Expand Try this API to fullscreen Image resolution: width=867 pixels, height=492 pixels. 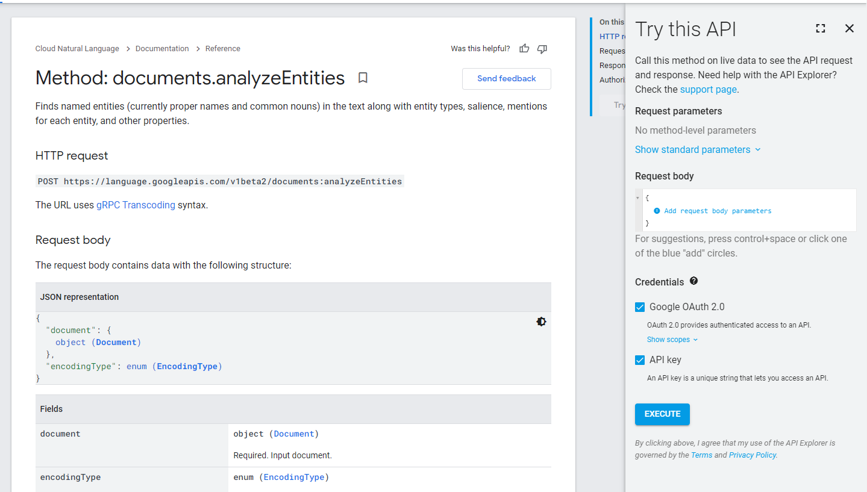coord(820,28)
